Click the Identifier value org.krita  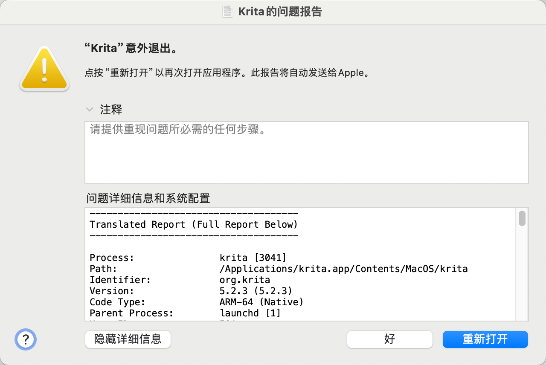[x=244, y=280]
